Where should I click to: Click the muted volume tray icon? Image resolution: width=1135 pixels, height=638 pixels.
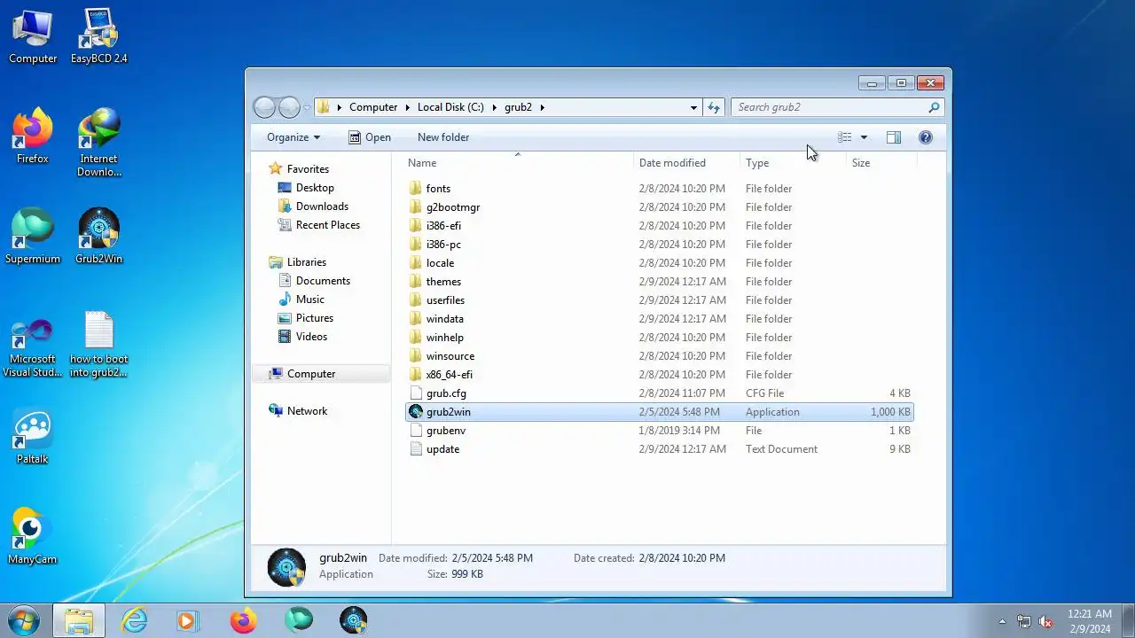coord(1045,621)
